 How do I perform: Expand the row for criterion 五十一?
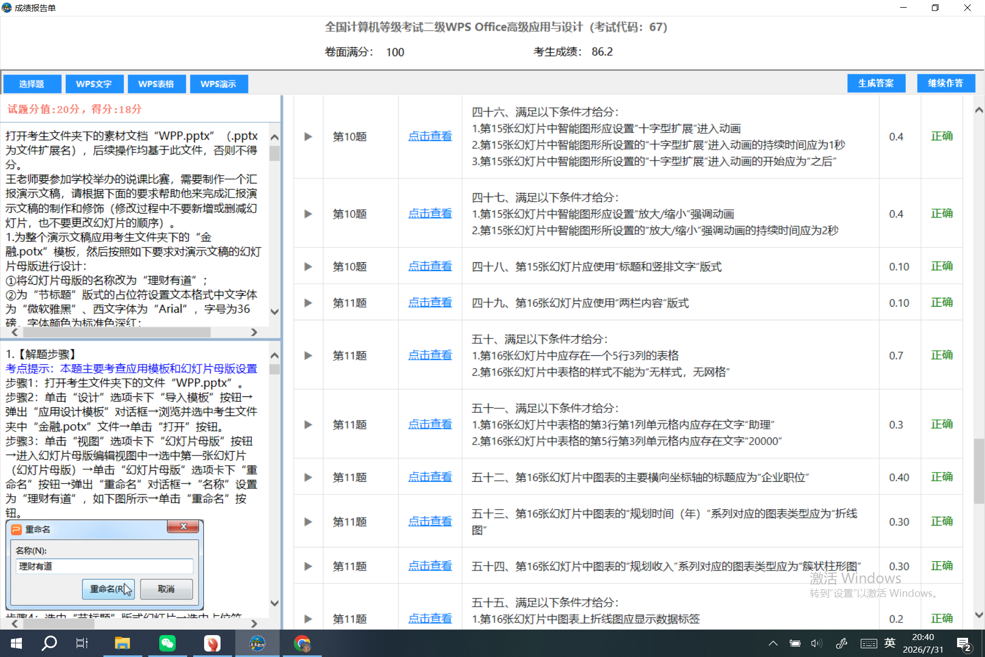tap(308, 424)
